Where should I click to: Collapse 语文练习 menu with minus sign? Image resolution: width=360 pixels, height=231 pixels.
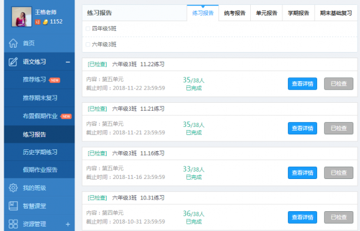(68, 62)
